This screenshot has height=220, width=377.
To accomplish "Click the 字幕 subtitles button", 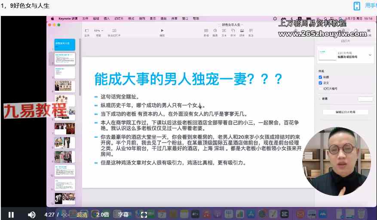I will pyautogui.click(x=123, y=214).
